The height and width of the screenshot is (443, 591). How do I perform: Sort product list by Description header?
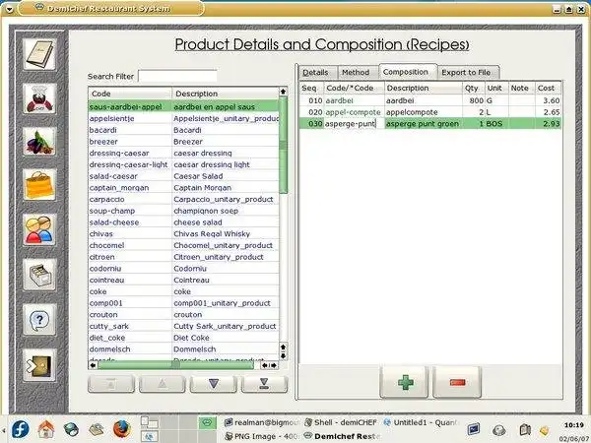tap(226, 94)
